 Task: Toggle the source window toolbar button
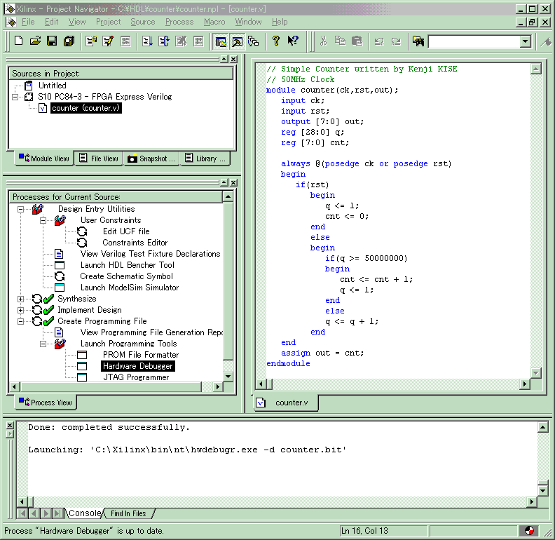(x=221, y=41)
